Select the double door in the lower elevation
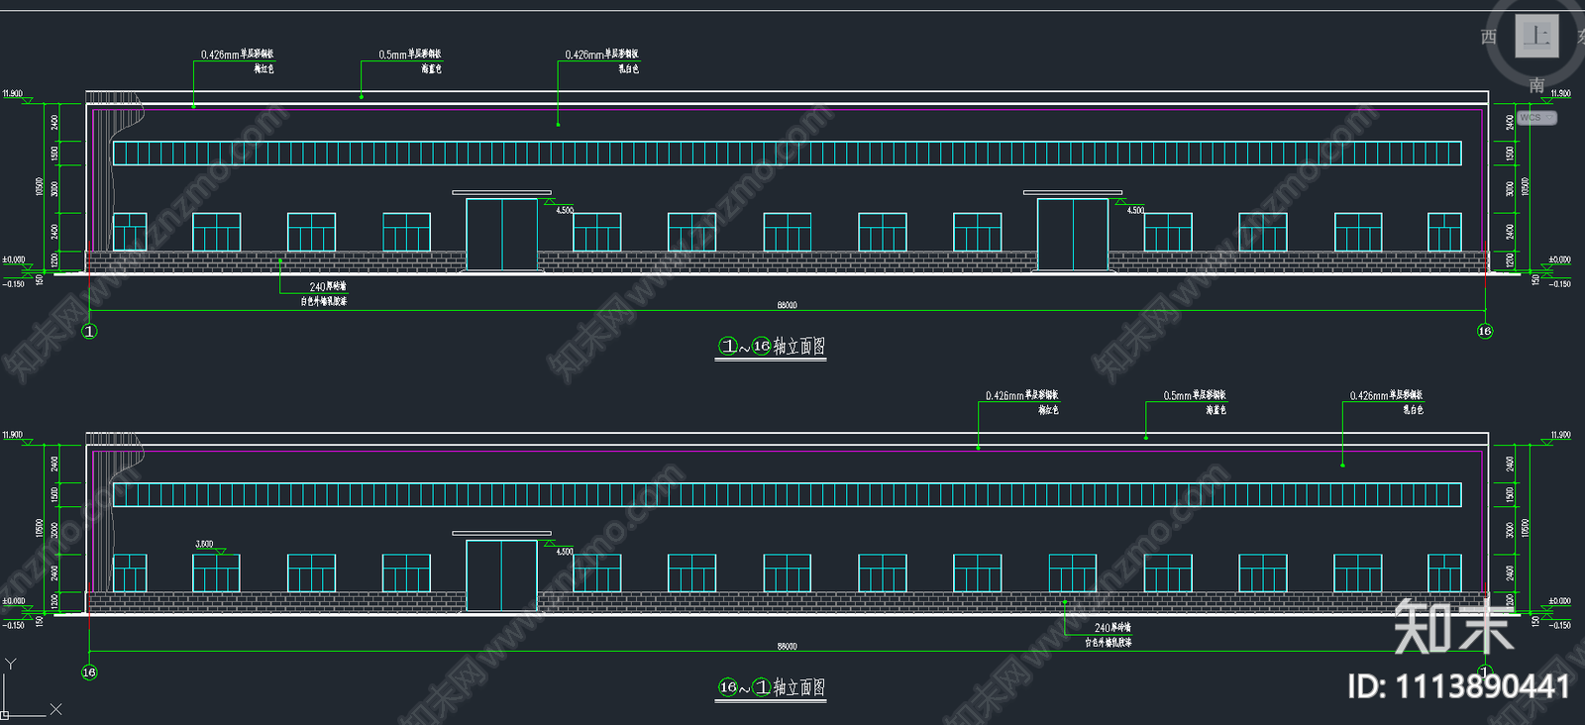The image size is (1585, 725). pos(501,575)
